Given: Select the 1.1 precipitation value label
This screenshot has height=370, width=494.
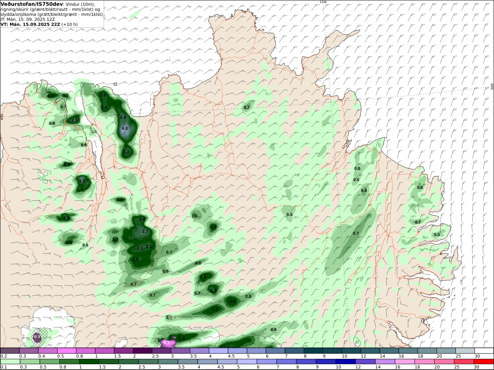Looking at the screenshot, I should 115,239.
